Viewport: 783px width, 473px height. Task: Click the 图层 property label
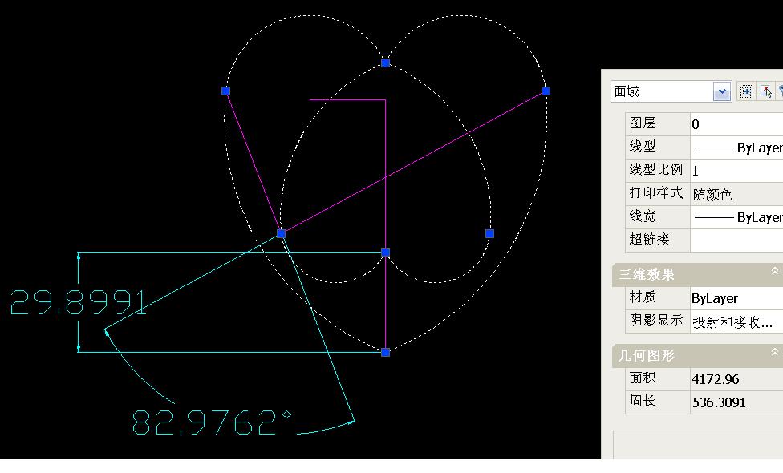[x=642, y=123]
